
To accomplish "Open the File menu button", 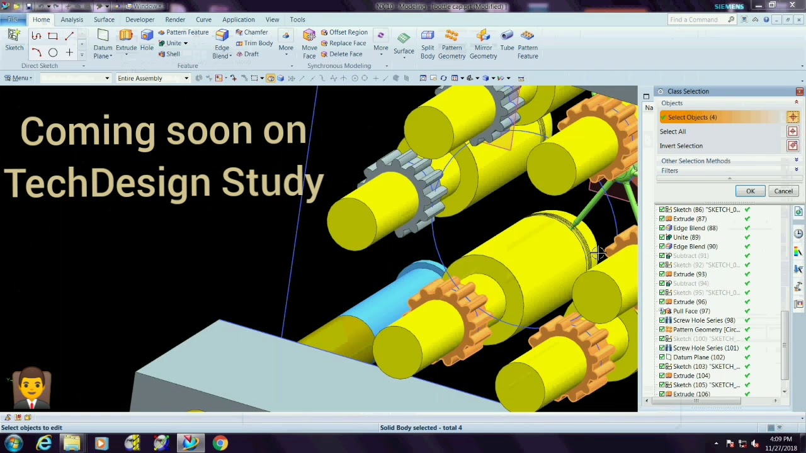I will point(13,20).
